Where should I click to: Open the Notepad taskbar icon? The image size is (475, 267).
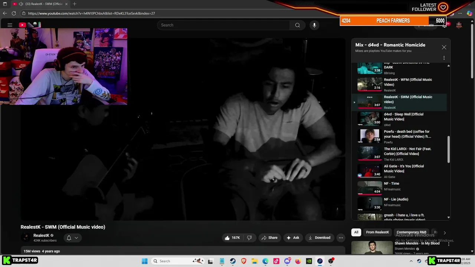pos(222,261)
